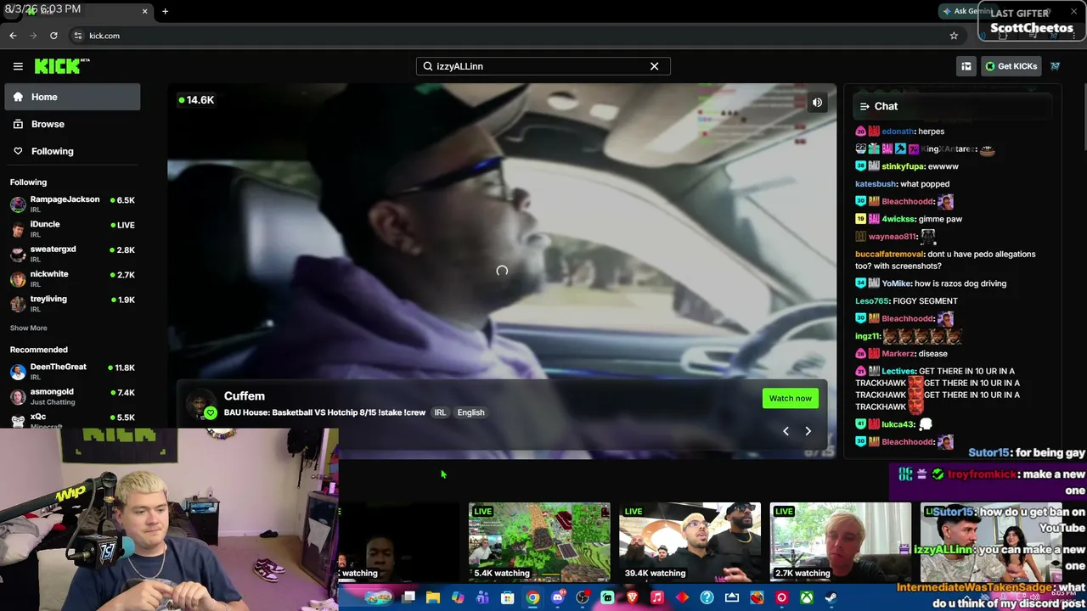
Task: Open the Minecraft stream thumbnail with 5.4K watching
Action: click(x=539, y=542)
